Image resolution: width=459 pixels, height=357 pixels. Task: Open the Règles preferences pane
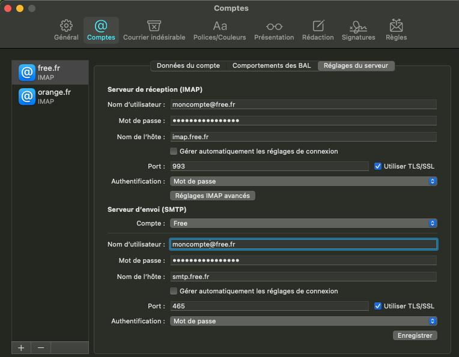click(x=397, y=30)
